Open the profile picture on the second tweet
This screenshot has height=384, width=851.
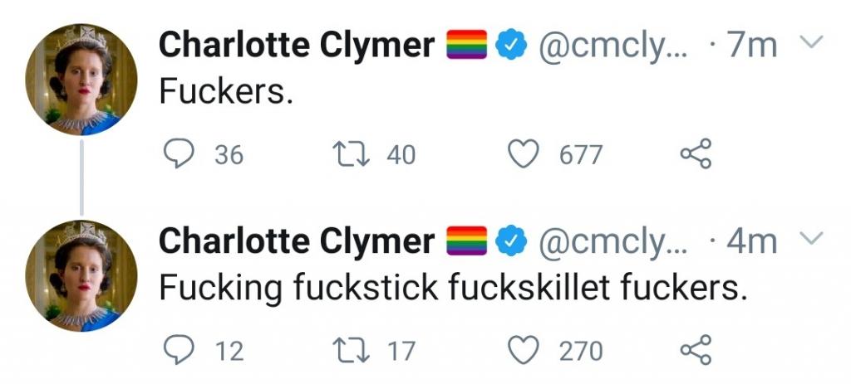(81, 275)
